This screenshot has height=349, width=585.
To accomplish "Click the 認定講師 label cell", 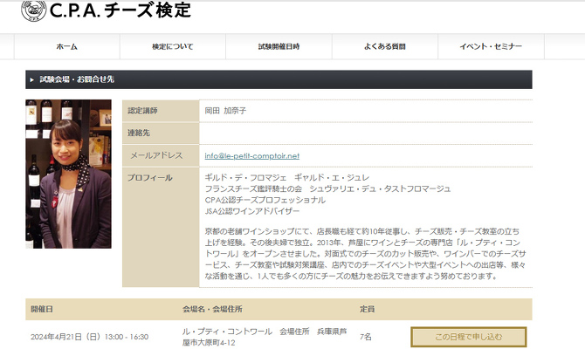I will pos(161,111).
